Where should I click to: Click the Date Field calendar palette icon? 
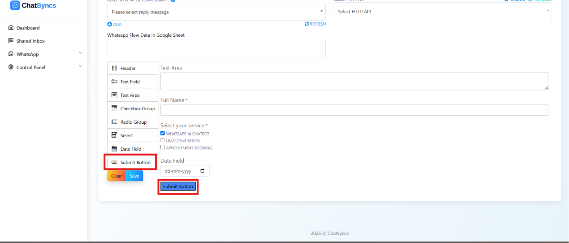point(114,148)
